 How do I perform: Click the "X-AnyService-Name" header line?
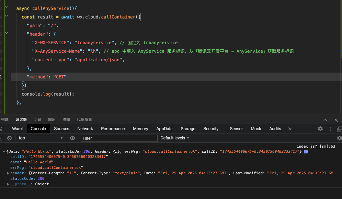pos(163,51)
